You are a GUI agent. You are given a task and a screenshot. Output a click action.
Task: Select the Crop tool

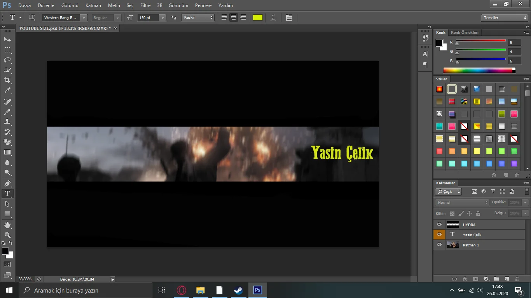coord(7,80)
